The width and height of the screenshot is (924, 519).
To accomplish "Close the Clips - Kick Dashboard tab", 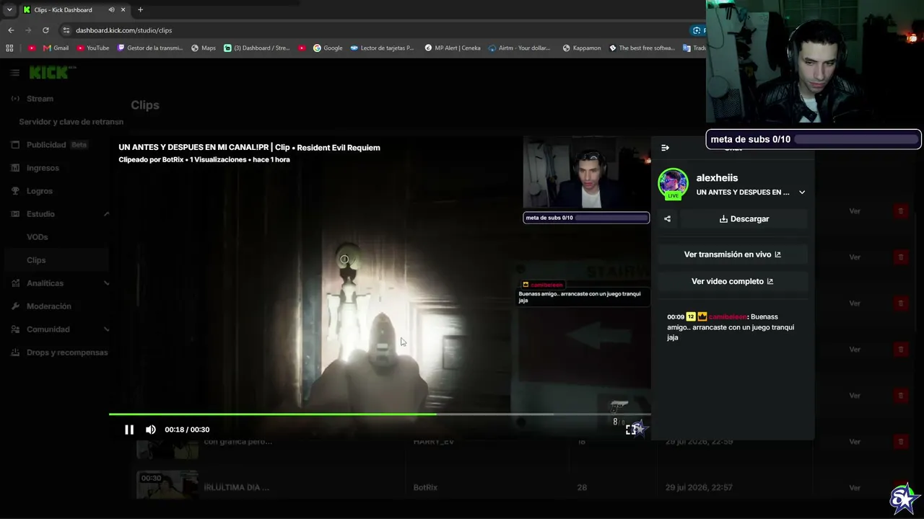I will click(123, 10).
